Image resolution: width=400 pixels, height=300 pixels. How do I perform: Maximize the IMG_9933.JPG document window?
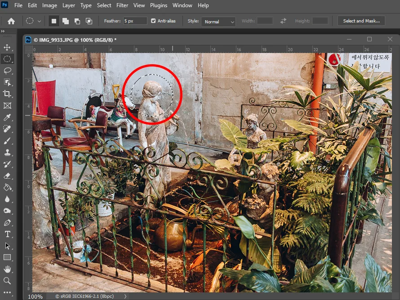coord(369,39)
